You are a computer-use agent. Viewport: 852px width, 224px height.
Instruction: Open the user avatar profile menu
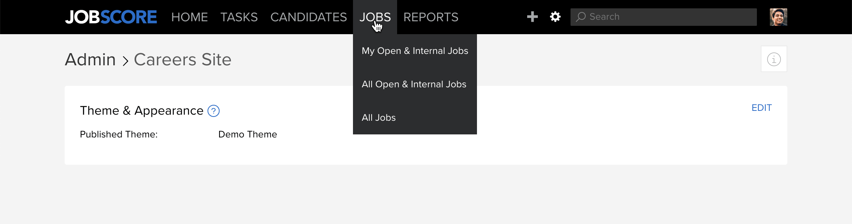pyautogui.click(x=779, y=17)
